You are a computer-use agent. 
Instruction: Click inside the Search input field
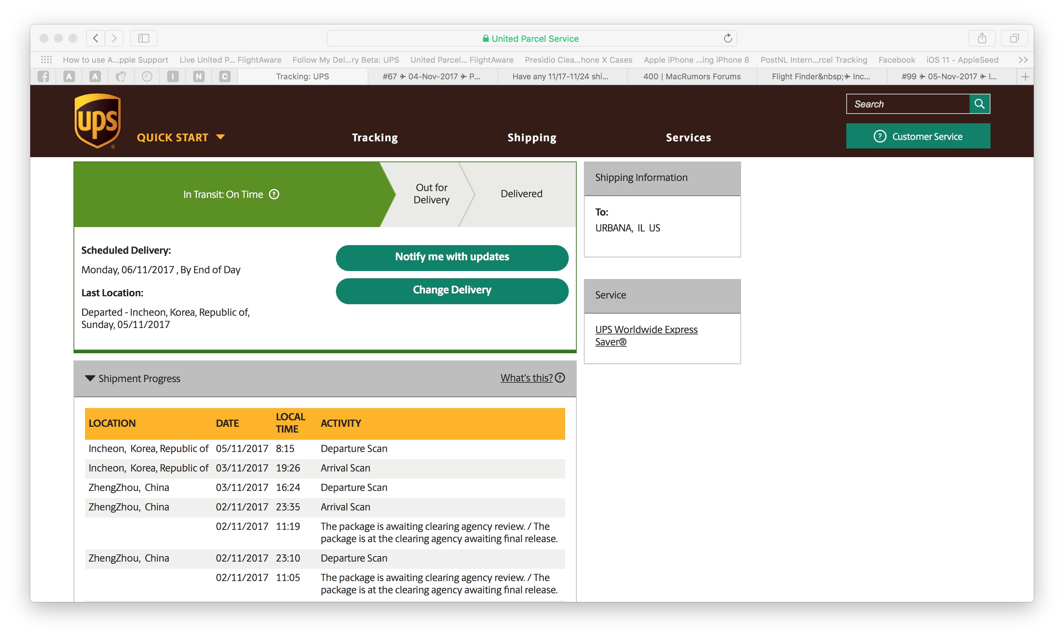[x=907, y=104]
